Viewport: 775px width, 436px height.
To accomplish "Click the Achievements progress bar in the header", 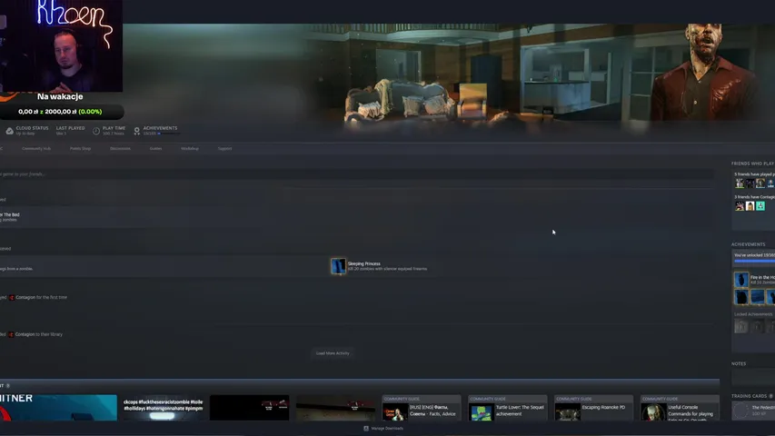I will [x=169, y=134].
